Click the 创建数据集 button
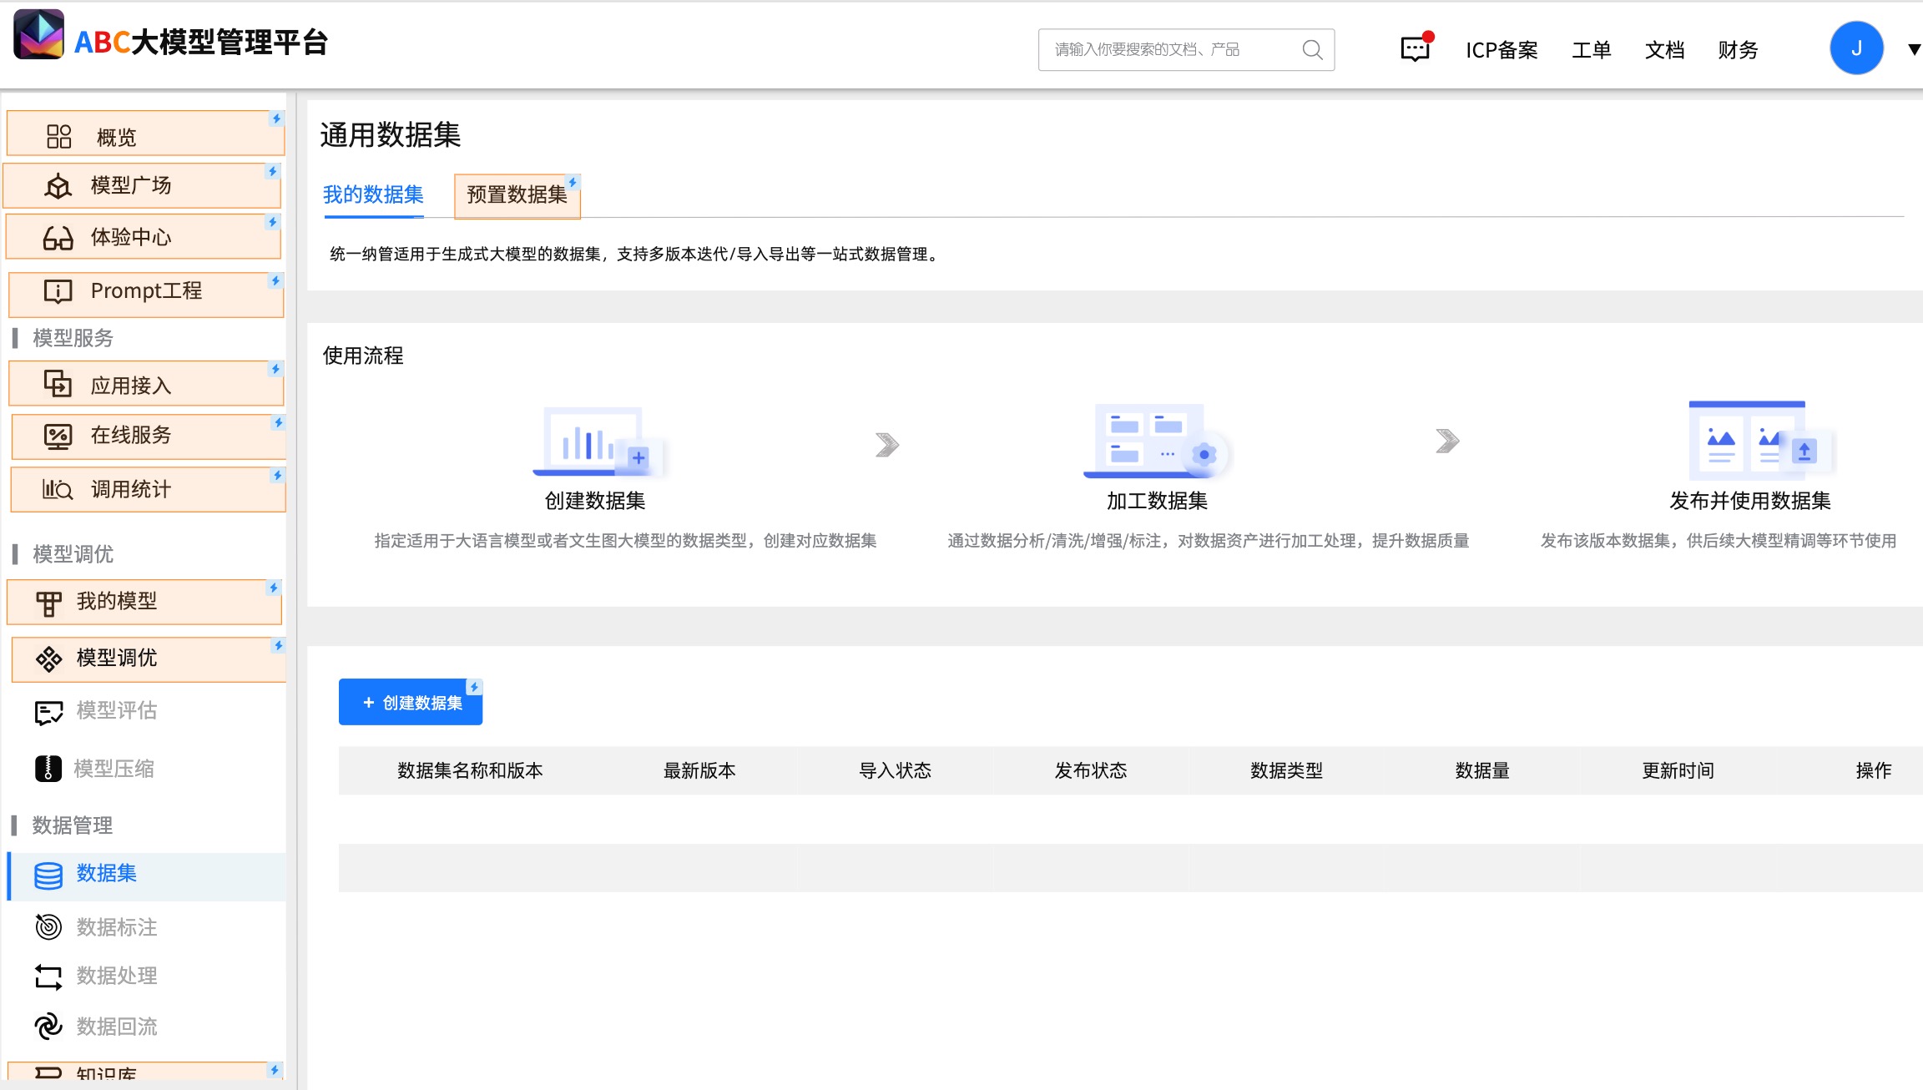 pos(411,702)
